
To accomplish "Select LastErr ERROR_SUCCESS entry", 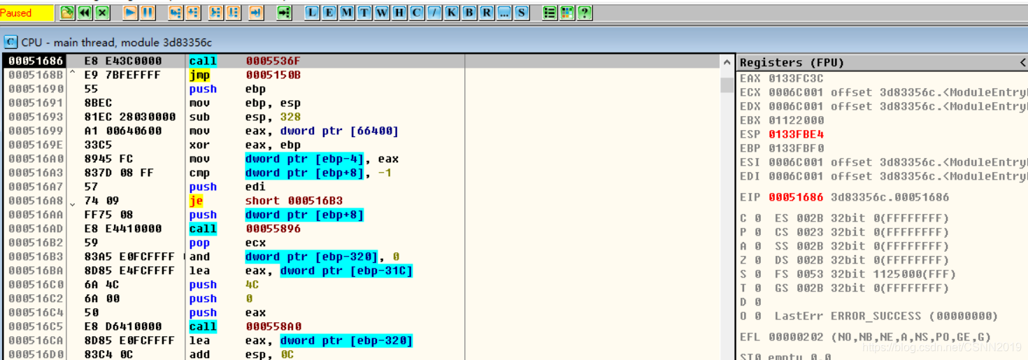I will click(886, 316).
